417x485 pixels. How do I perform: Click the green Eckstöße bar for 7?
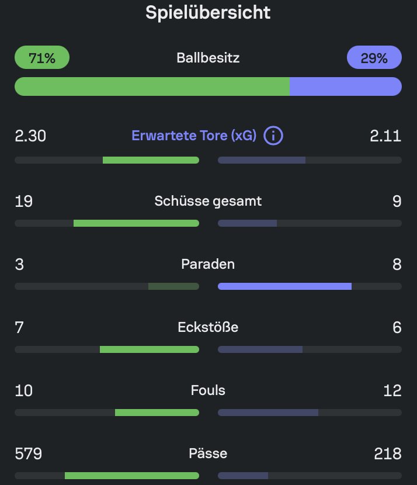[x=150, y=349]
